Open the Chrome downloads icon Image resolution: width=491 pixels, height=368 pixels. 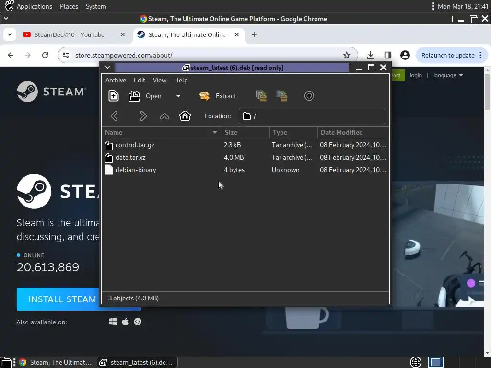pos(371,55)
